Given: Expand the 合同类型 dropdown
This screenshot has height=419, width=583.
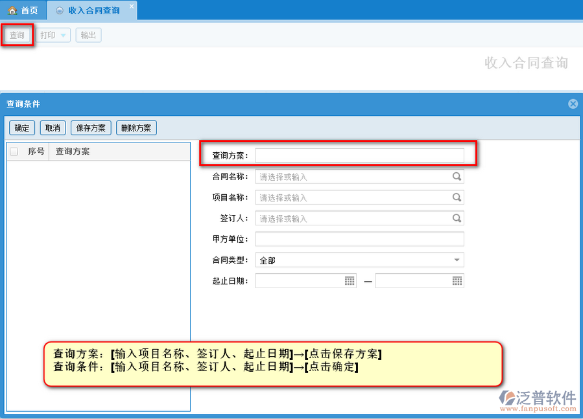Looking at the screenshot, I should (x=457, y=260).
